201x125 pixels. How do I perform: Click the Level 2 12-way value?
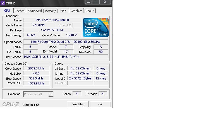[x=101, y=78]
